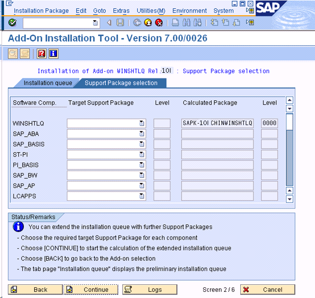Click the 'Status/Remarks' panel label
This screenshot has height=298, width=315.
tap(33, 217)
